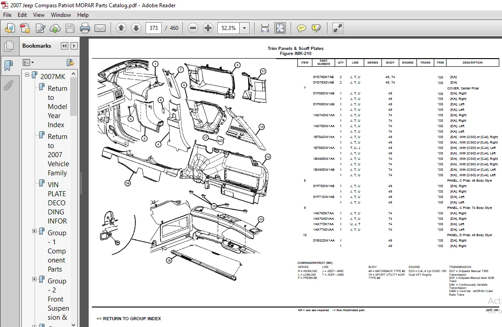502x327 pixels.
Task: Click RETURN TO GROUP INDEX link
Action: (129, 319)
